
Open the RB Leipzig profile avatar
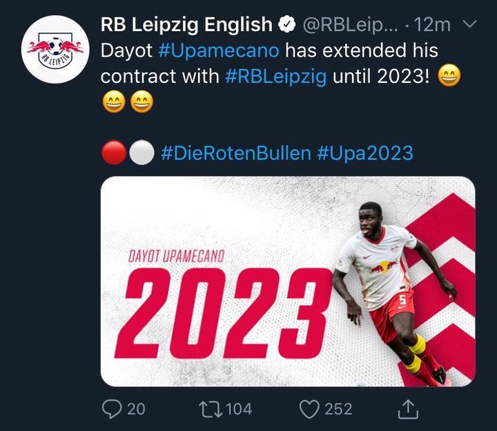tap(55, 50)
